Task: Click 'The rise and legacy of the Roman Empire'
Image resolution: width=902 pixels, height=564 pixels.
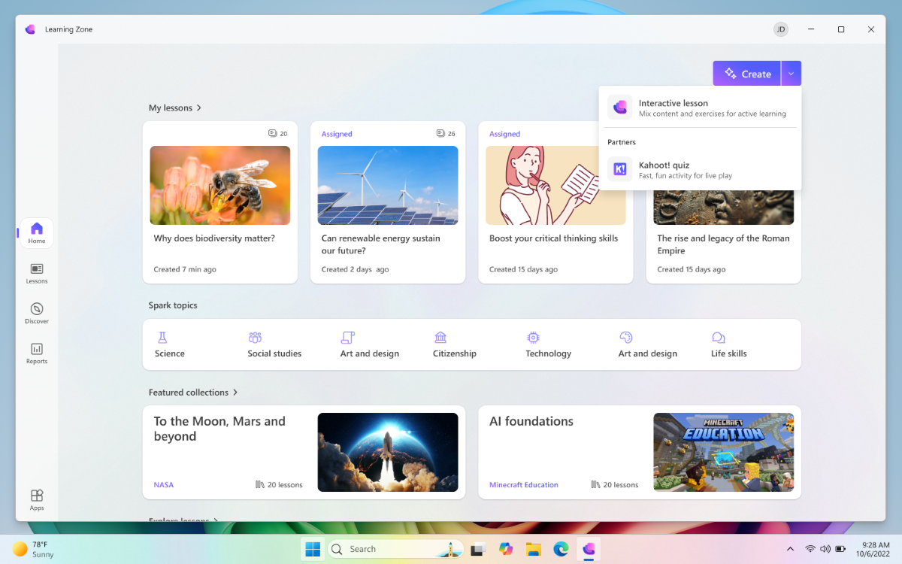Action: tap(724, 244)
